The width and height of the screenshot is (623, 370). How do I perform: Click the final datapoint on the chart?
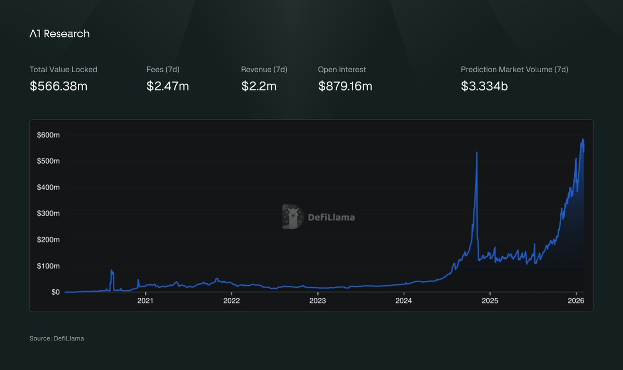point(583,139)
